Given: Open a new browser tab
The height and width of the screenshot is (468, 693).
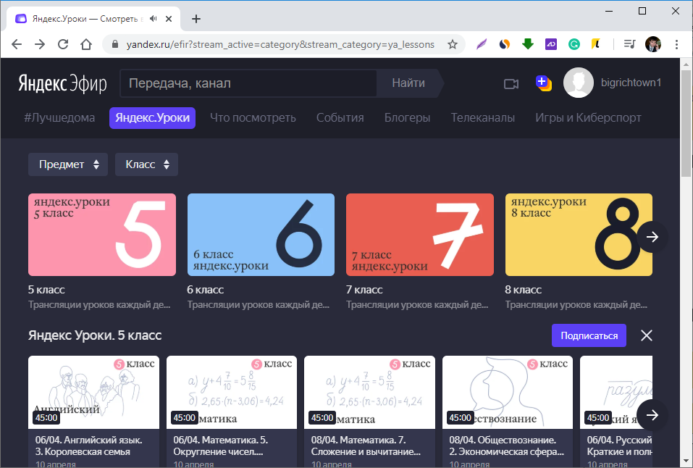Looking at the screenshot, I should pyautogui.click(x=196, y=19).
